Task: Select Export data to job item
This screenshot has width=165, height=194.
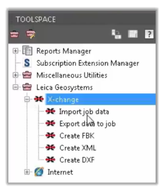Action: click(88, 124)
